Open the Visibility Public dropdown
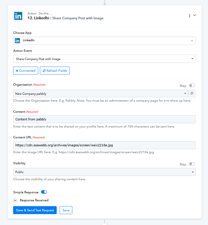This screenshot has width=208, height=225. pyautogui.click(x=104, y=172)
